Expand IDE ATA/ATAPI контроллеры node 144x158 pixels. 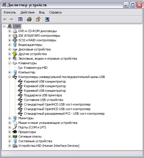(x=9, y=36)
